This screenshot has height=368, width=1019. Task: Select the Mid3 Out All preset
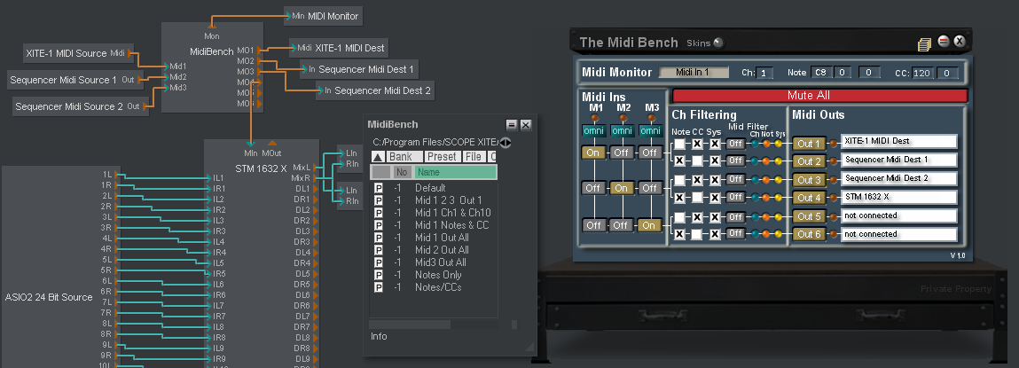tap(442, 262)
